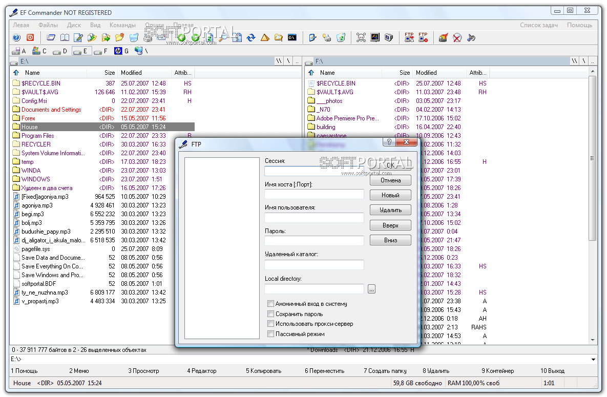Open the C:\ command prompt toolbar icon

click(292, 37)
